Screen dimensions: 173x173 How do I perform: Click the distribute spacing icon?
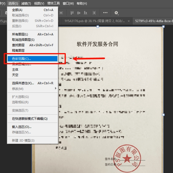pos(94,13)
